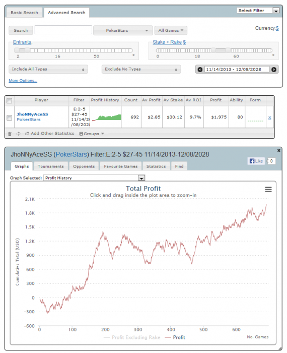Click the Entrants link
Image resolution: width=287 pixels, height=353 pixels.
tap(22, 42)
